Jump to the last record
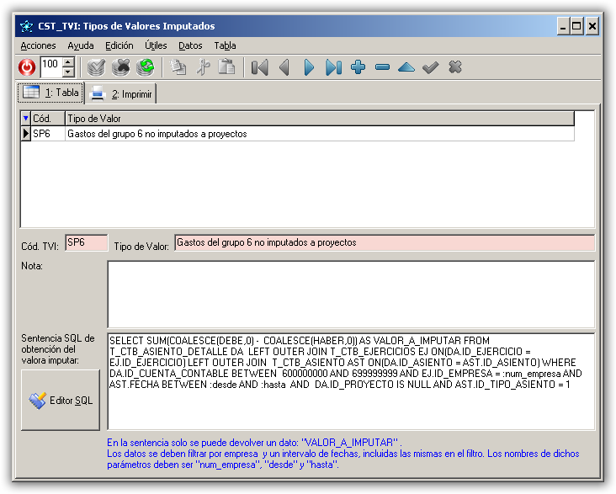The height and width of the screenshot is (494, 616). point(333,67)
